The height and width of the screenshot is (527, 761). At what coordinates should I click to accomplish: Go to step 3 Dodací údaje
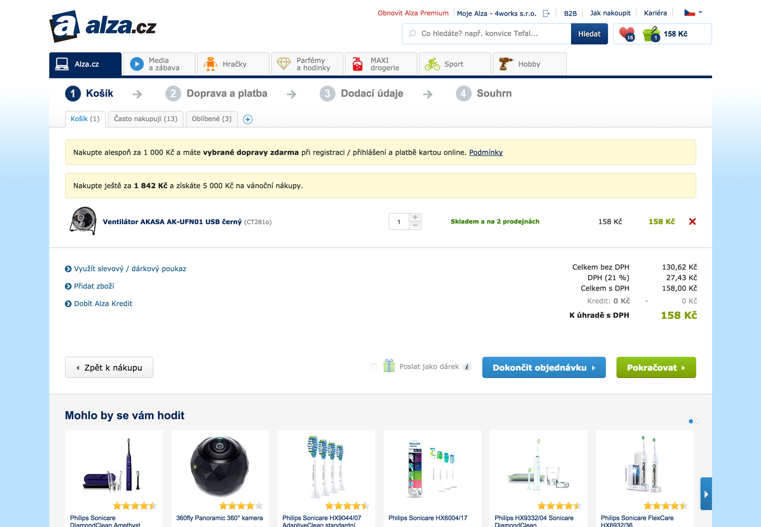361,93
